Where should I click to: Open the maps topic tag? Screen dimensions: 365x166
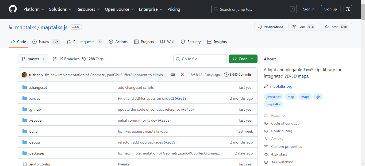pyautogui.click(x=305, y=97)
